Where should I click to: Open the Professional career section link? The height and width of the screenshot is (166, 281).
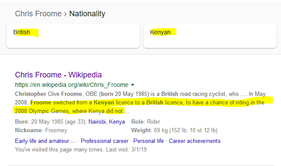[104, 141]
